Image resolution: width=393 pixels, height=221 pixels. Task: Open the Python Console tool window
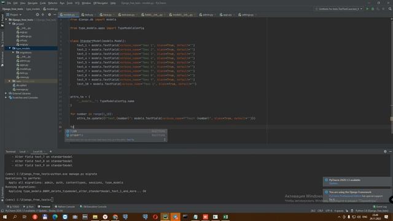pyautogui.click(x=64, y=207)
